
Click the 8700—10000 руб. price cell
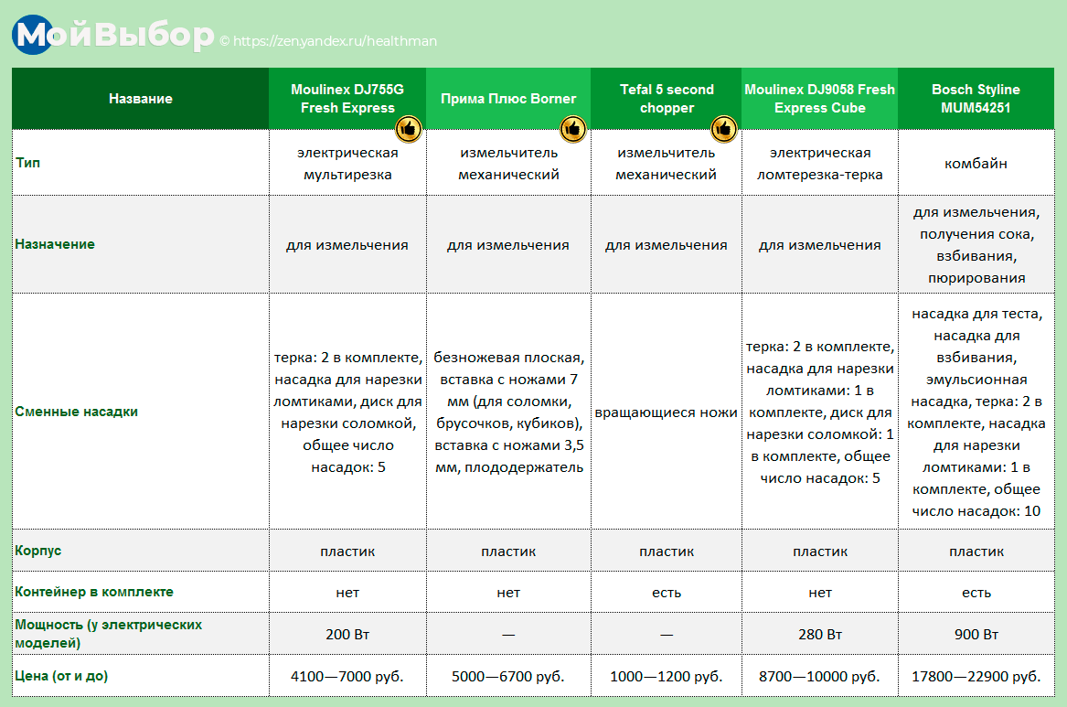tap(819, 677)
